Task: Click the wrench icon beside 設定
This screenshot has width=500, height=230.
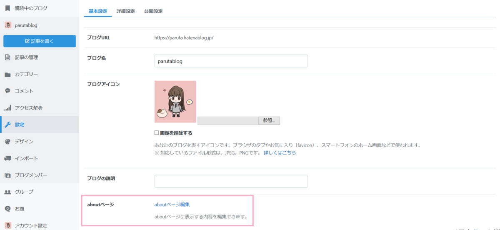Action: (7, 125)
